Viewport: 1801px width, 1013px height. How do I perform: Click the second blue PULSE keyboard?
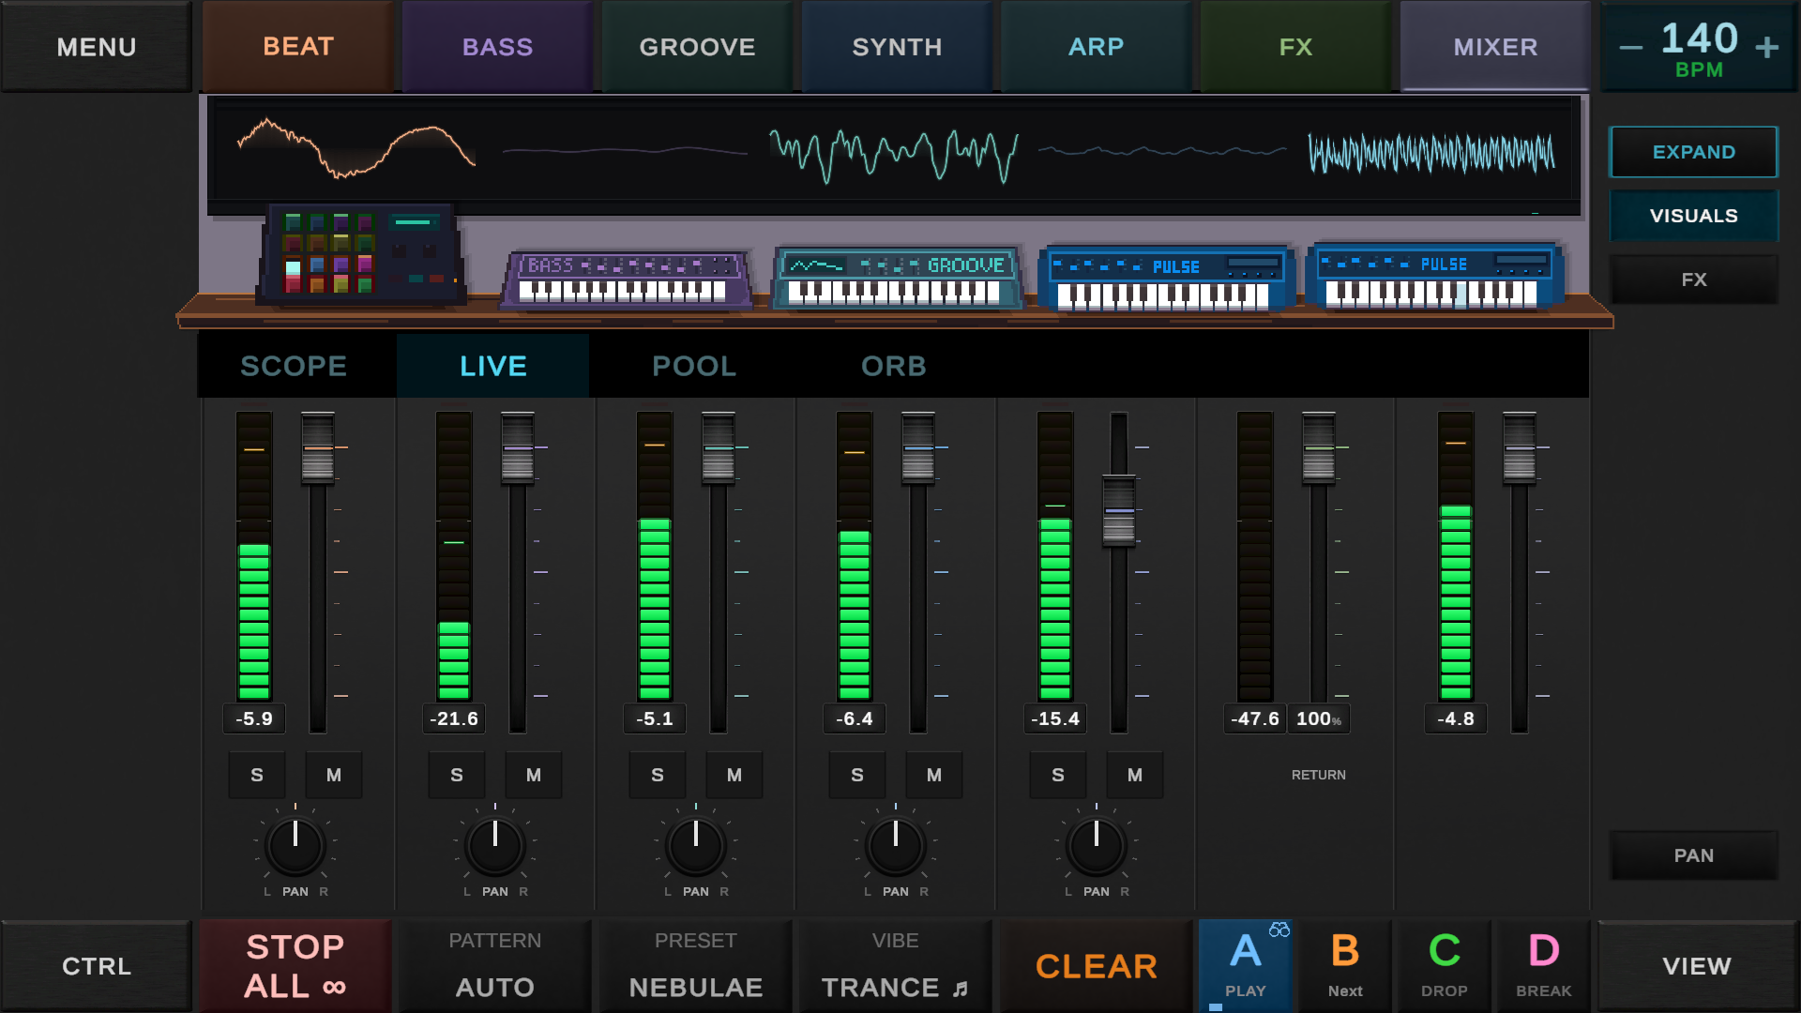pyautogui.click(x=1433, y=276)
